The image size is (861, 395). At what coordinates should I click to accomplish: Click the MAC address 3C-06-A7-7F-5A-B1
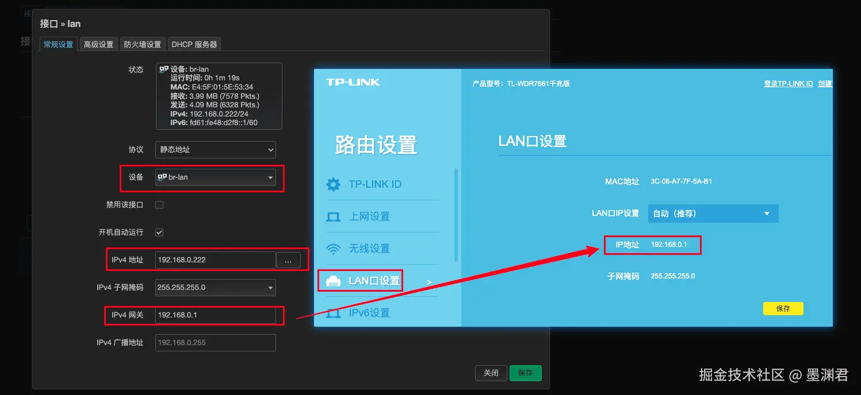[x=682, y=181]
